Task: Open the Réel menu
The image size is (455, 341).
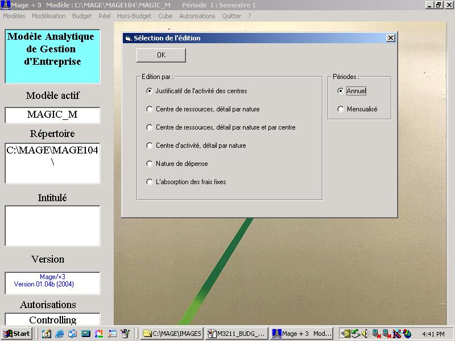Action: coord(105,16)
